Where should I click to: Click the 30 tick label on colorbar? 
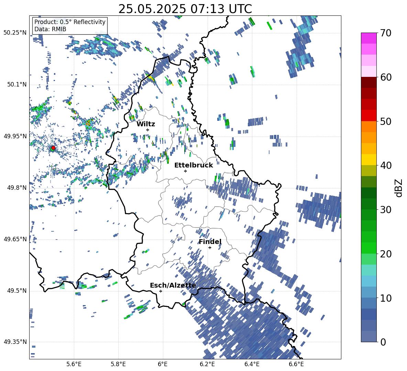(386, 210)
